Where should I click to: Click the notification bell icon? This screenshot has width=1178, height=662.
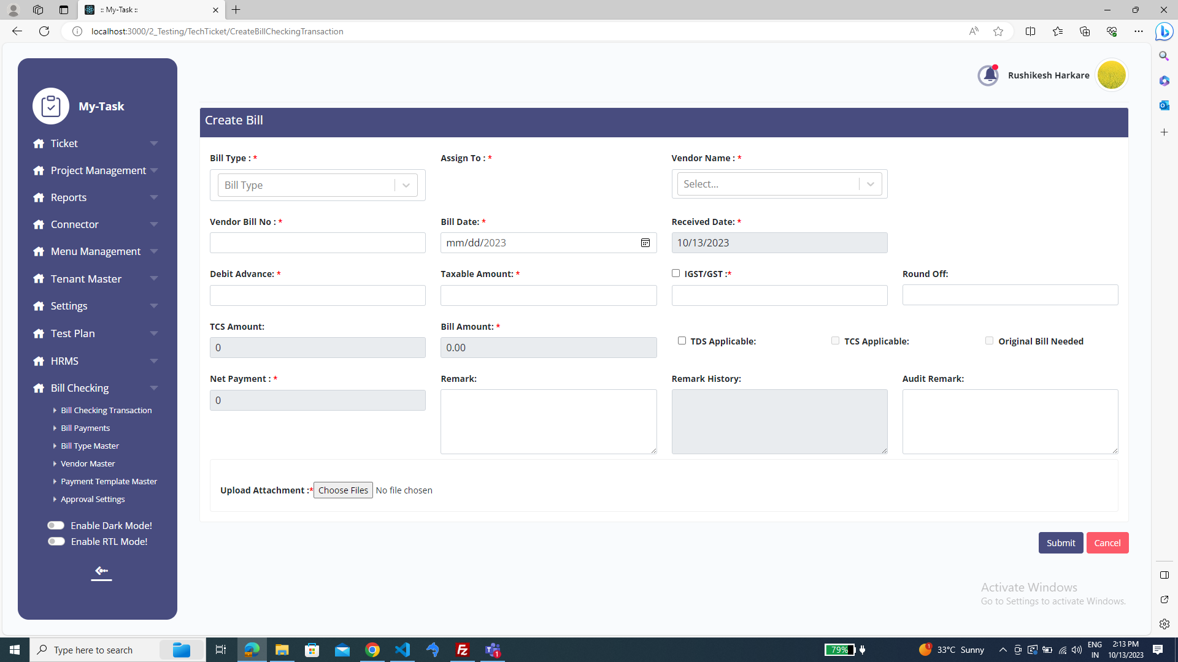(x=988, y=75)
